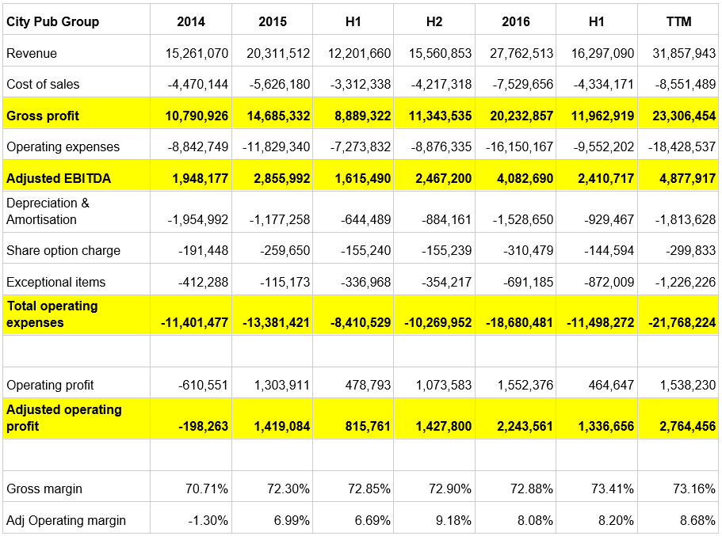Screen dimensions: 722x536
Task: Select Gross profit value 10,790,926
Action: tap(197, 116)
